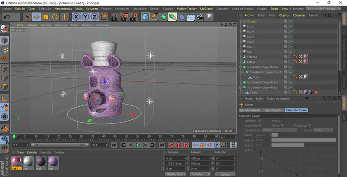Viewport: 347px width, 177px height.
Task: Enable the Habilitar checkbox
Action: [260, 121]
